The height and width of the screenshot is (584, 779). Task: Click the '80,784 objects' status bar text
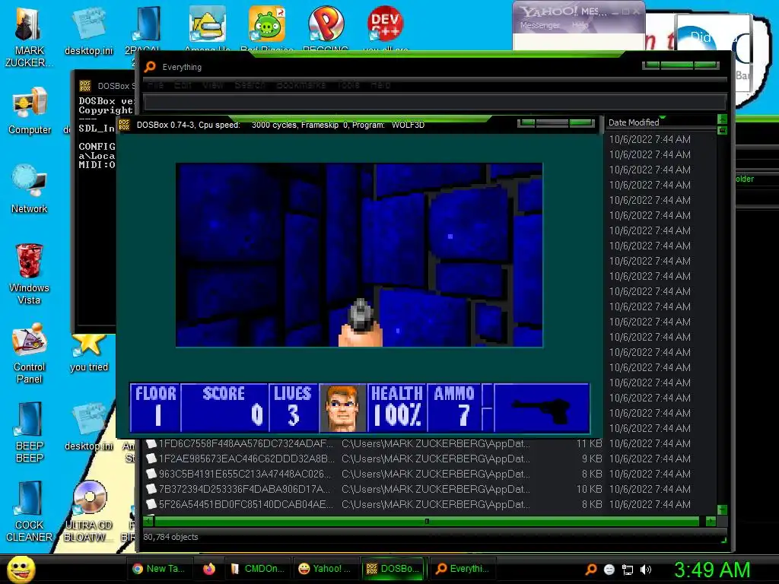[170, 537]
